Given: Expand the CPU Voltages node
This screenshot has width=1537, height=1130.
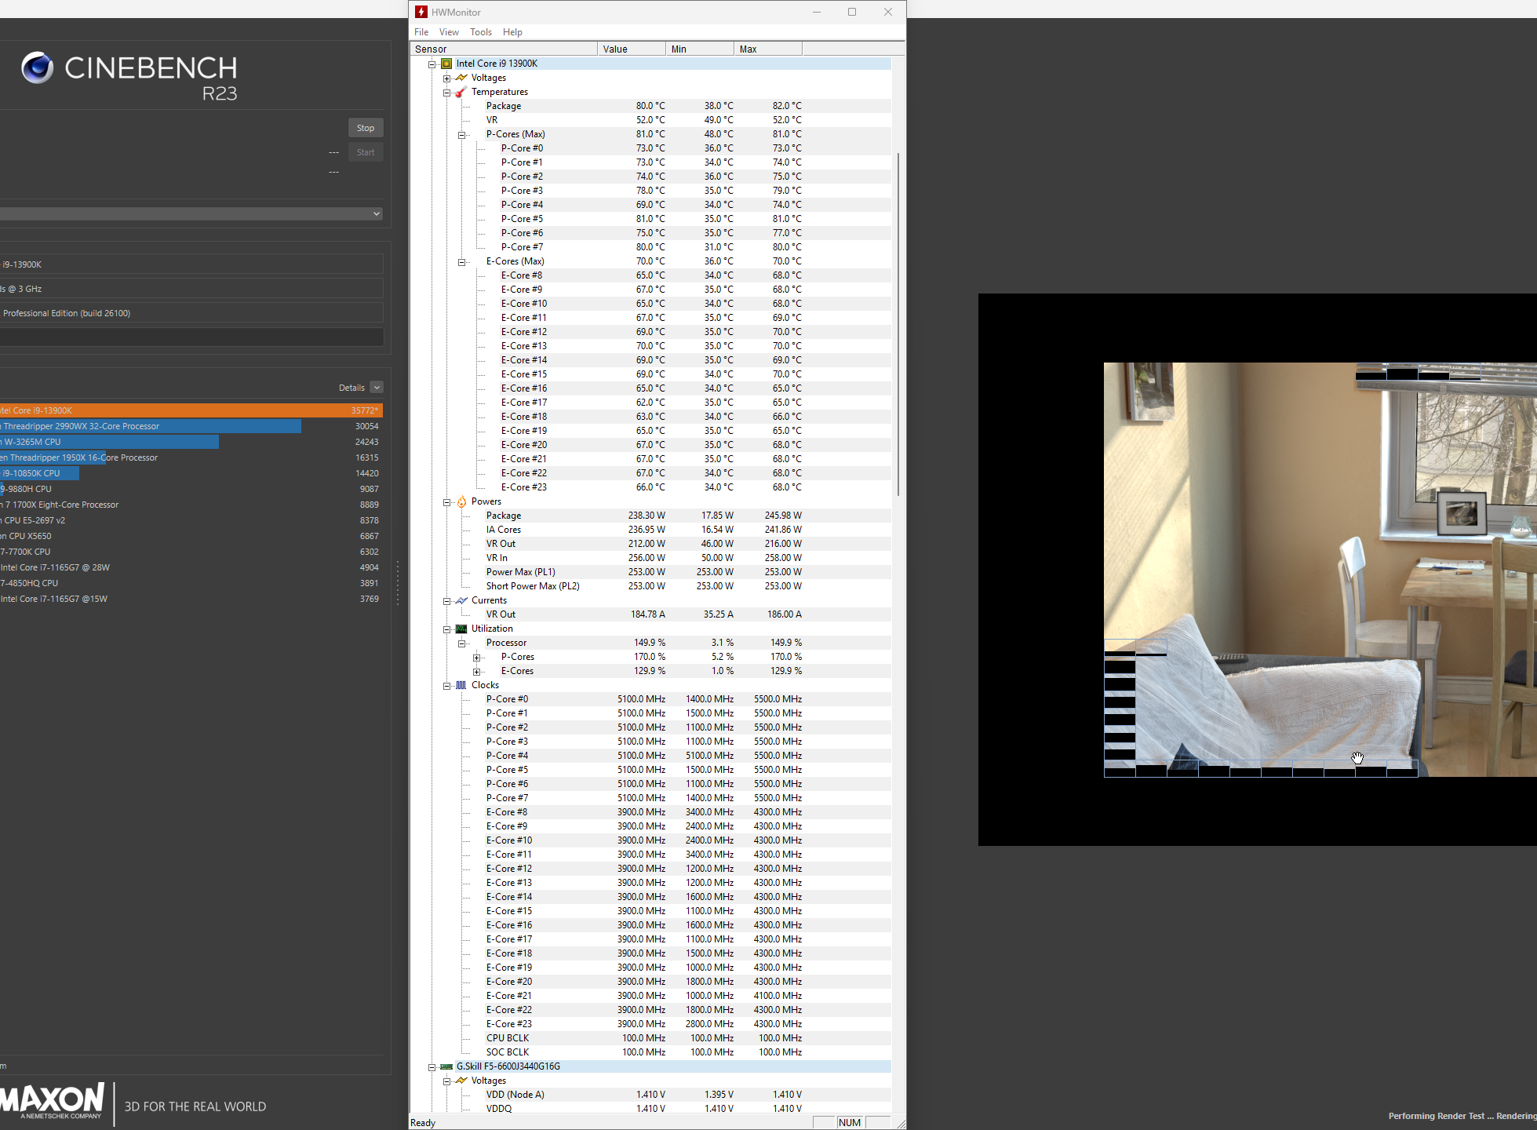Looking at the screenshot, I should point(446,78).
